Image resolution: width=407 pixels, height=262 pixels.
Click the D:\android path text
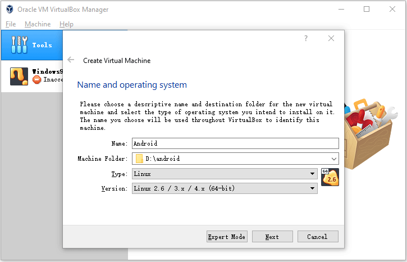click(162, 159)
